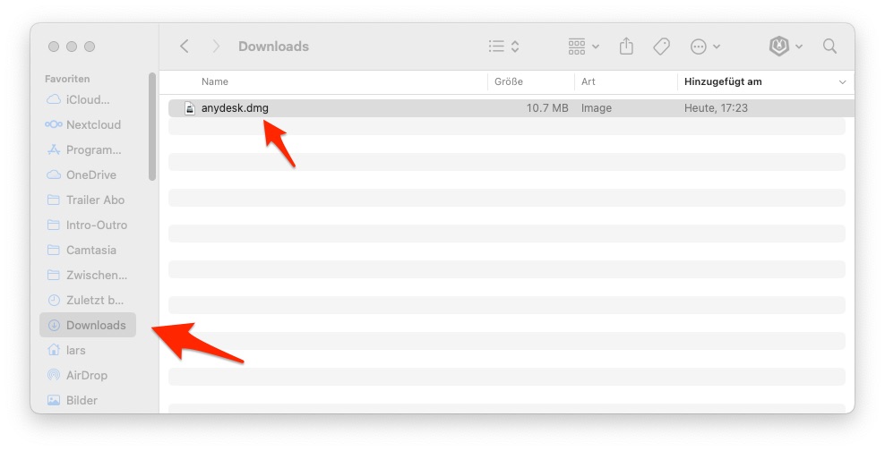
Task: Open Nextcloud in the sidebar
Action: (x=88, y=124)
